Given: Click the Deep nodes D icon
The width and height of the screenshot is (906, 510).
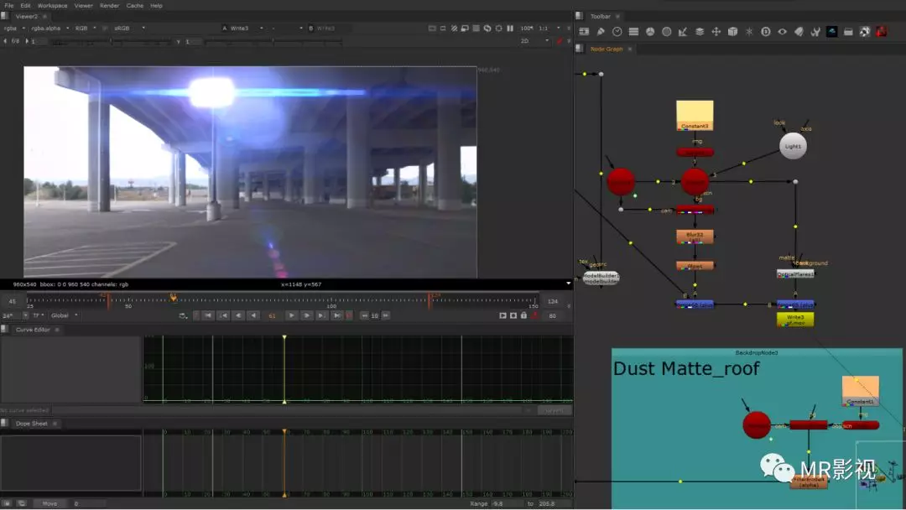Looking at the screenshot, I should [765, 32].
